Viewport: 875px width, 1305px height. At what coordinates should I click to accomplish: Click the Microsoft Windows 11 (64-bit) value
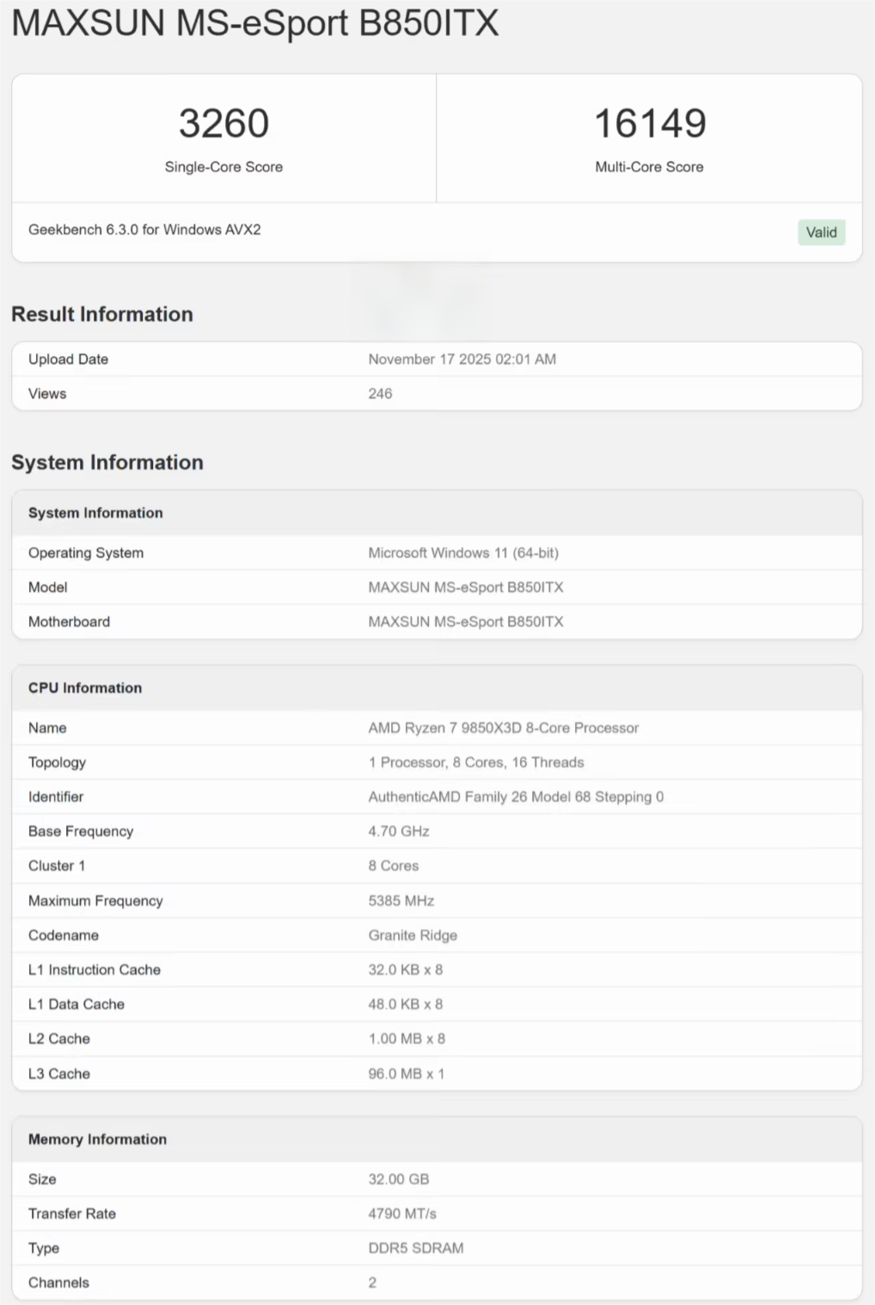463,553
